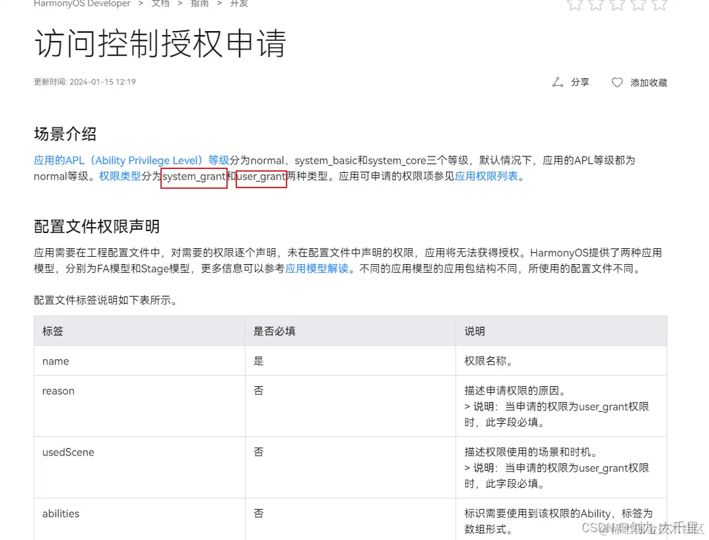709x540 pixels.
Task: Click the share icon
Action: click(558, 83)
